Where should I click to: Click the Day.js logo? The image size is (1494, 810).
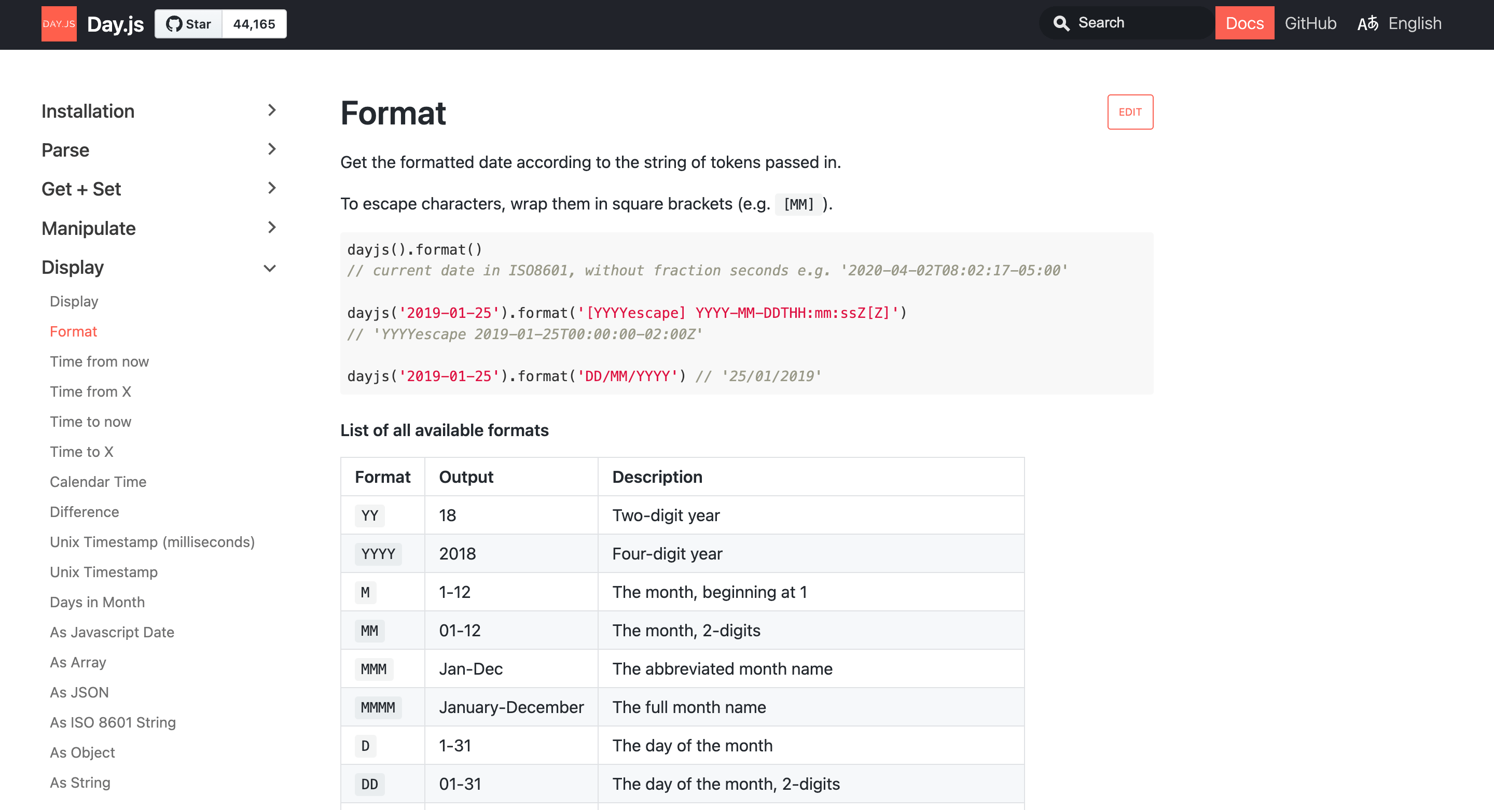tap(59, 24)
